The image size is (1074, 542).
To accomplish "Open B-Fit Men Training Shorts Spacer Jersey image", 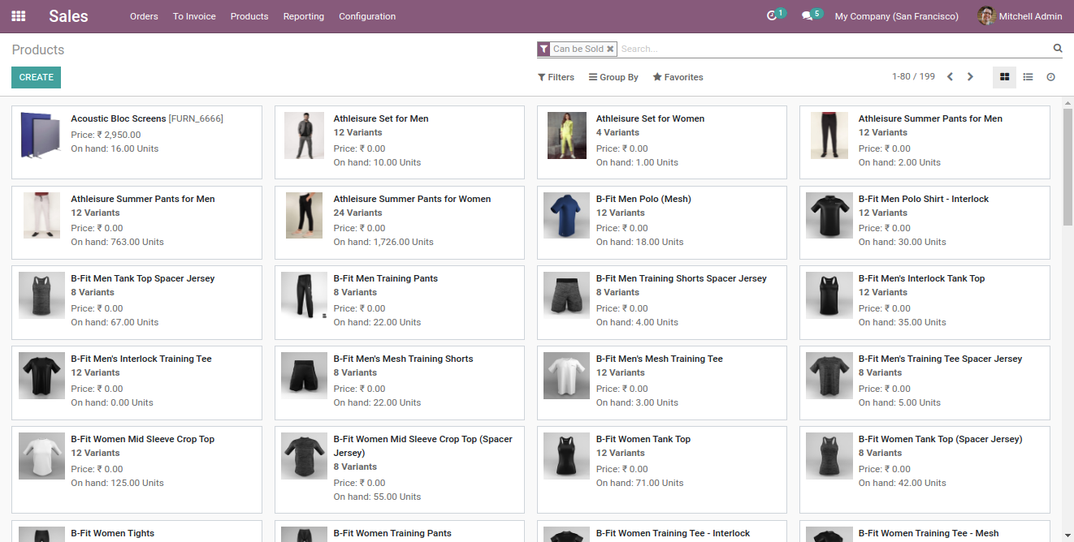I will point(567,295).
